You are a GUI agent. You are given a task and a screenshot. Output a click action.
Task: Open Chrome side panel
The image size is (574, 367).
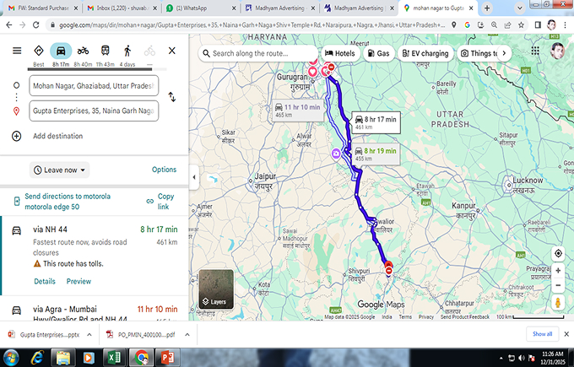(538, 24)
